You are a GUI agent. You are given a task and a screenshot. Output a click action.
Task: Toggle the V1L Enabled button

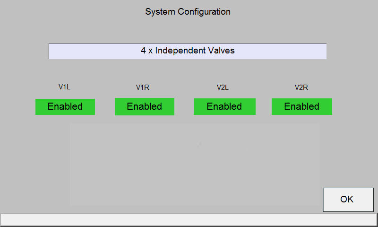pos(65,106)
